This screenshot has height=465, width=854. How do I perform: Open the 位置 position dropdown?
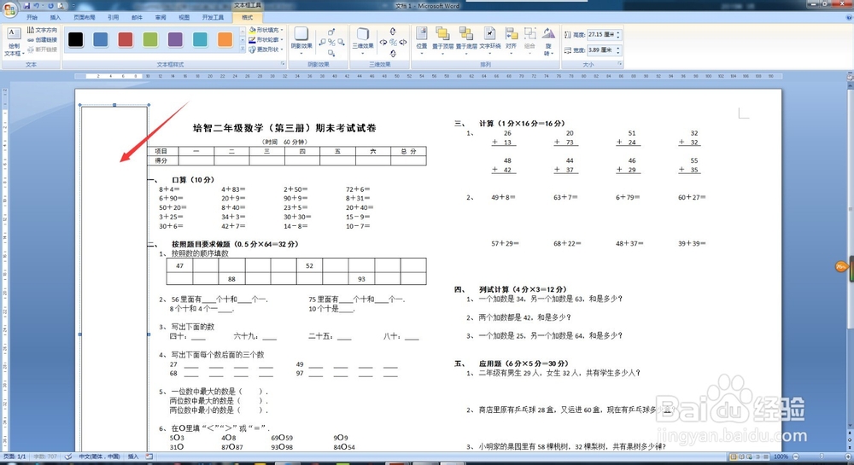(422, 41)
